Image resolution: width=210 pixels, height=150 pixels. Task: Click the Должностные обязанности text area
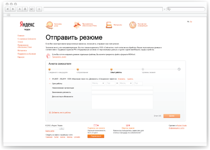coord(122,102)
